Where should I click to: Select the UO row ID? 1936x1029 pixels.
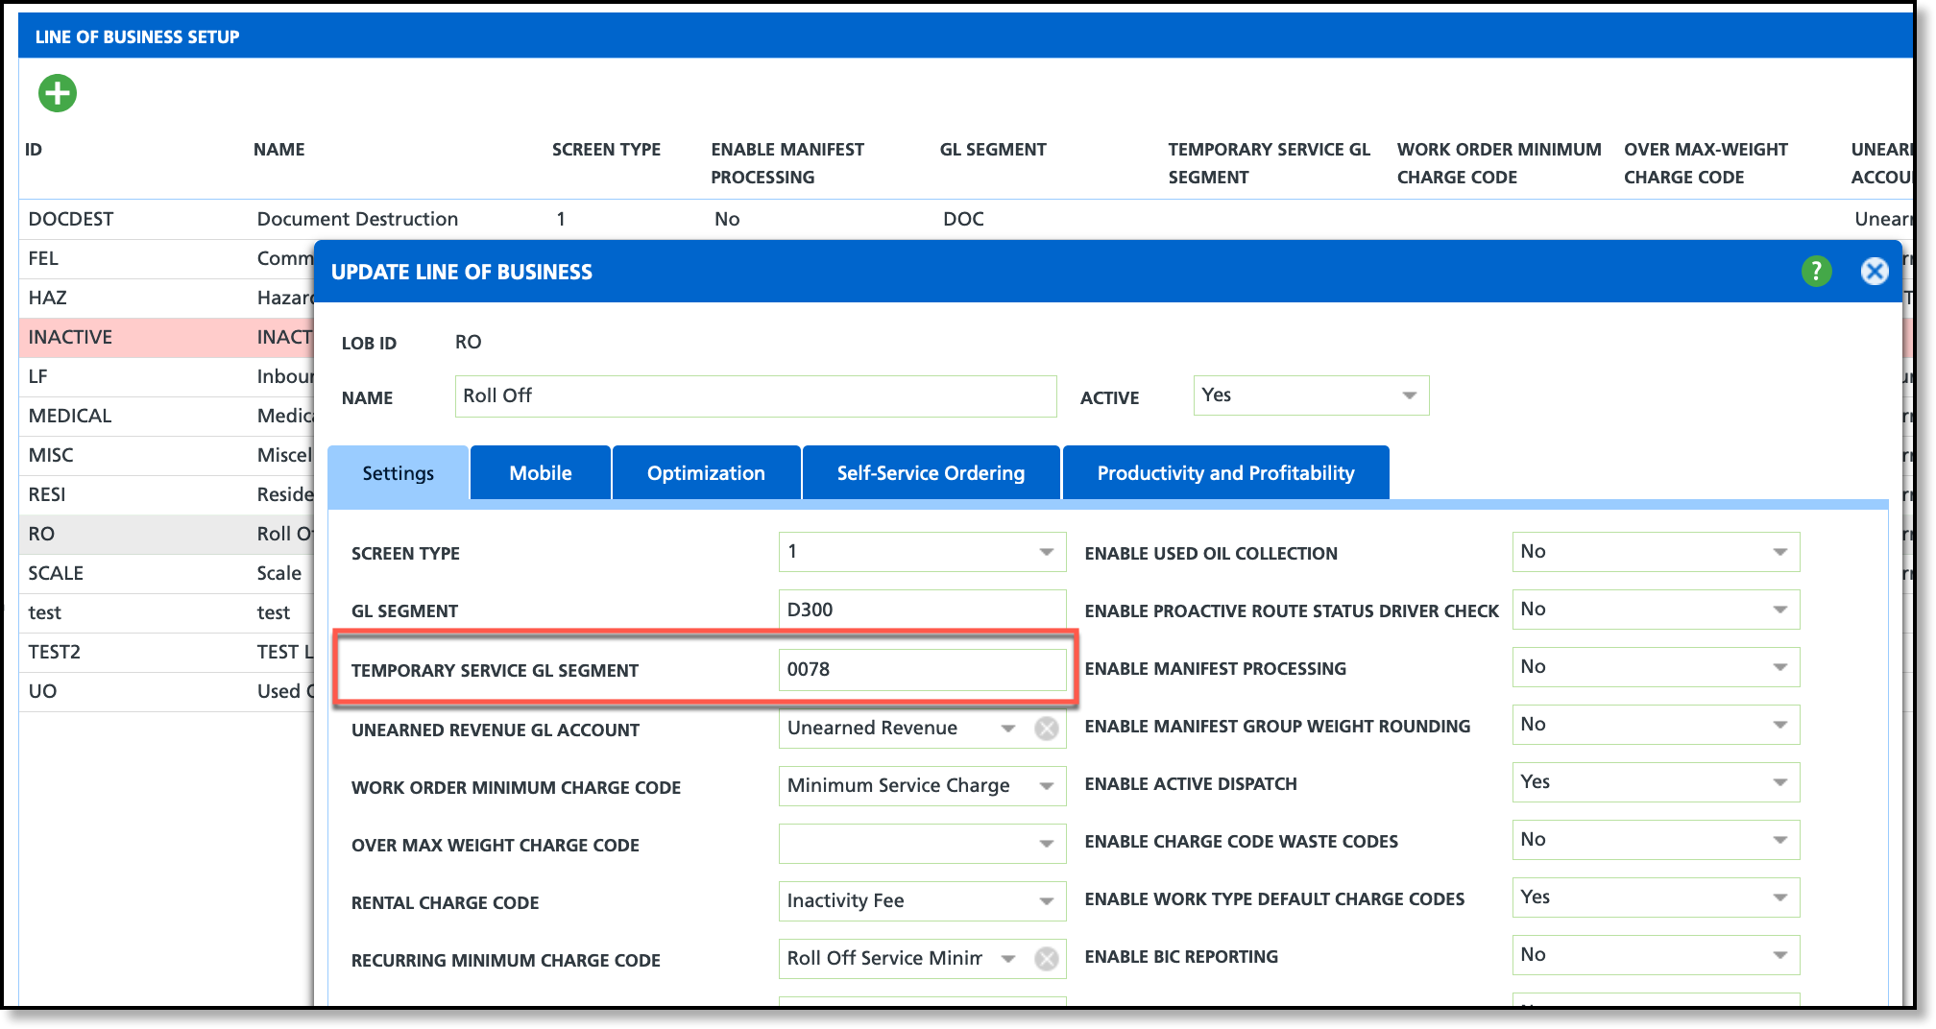pos(42,691)
